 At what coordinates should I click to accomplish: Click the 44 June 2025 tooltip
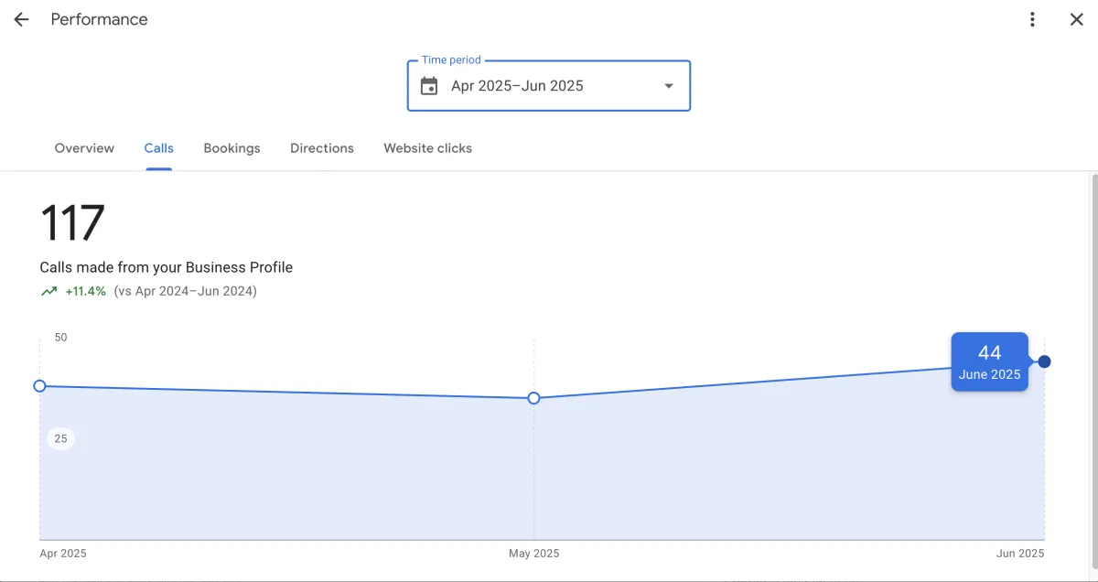click(990, 361)
